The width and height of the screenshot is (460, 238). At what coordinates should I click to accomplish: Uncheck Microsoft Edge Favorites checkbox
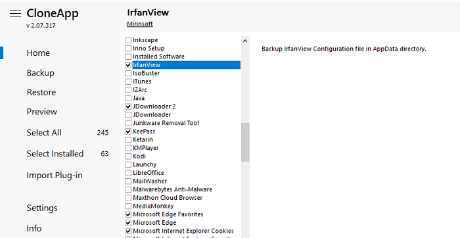point(128,214)
